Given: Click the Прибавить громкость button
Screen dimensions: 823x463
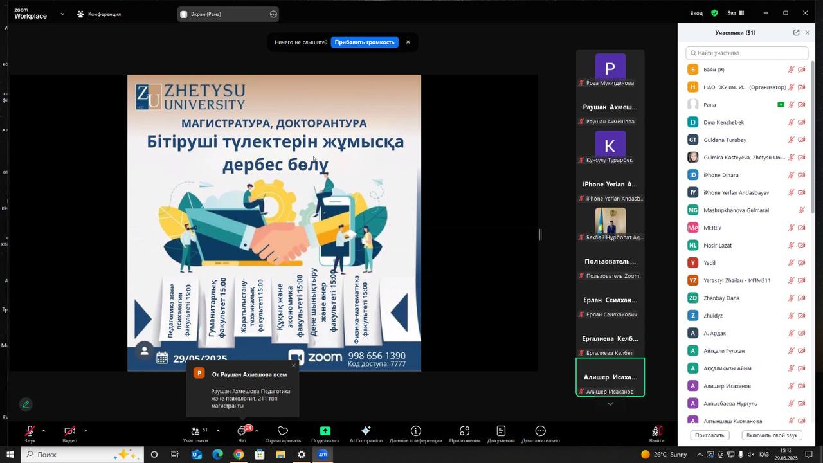Looking at the screenshot, I should point(365,42).
